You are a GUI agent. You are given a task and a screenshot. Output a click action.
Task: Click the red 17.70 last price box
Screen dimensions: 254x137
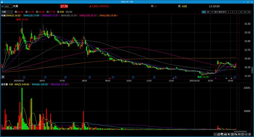pyautogui.click(x=64, y=6)
